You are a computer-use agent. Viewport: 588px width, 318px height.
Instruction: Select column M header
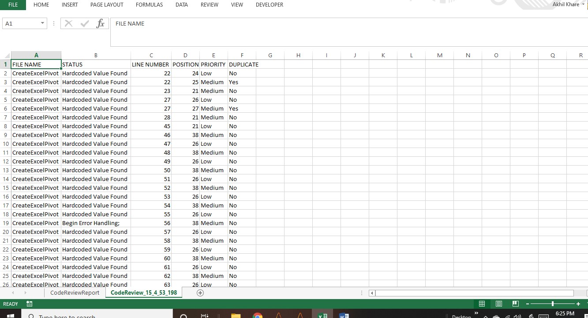click(439, 55)
